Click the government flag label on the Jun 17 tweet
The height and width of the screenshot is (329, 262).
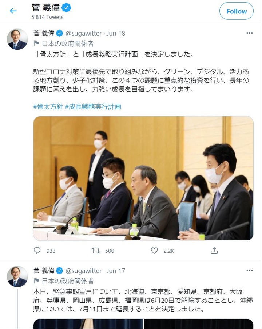point(64,281)
